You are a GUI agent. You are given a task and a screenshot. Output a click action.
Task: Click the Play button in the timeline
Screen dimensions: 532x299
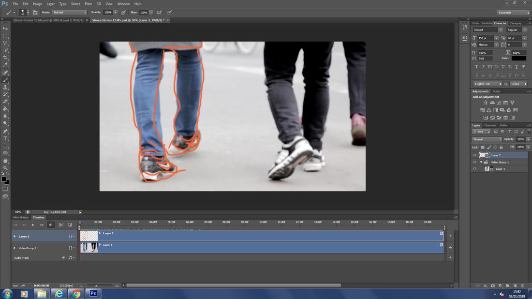(x=33, y=224)
